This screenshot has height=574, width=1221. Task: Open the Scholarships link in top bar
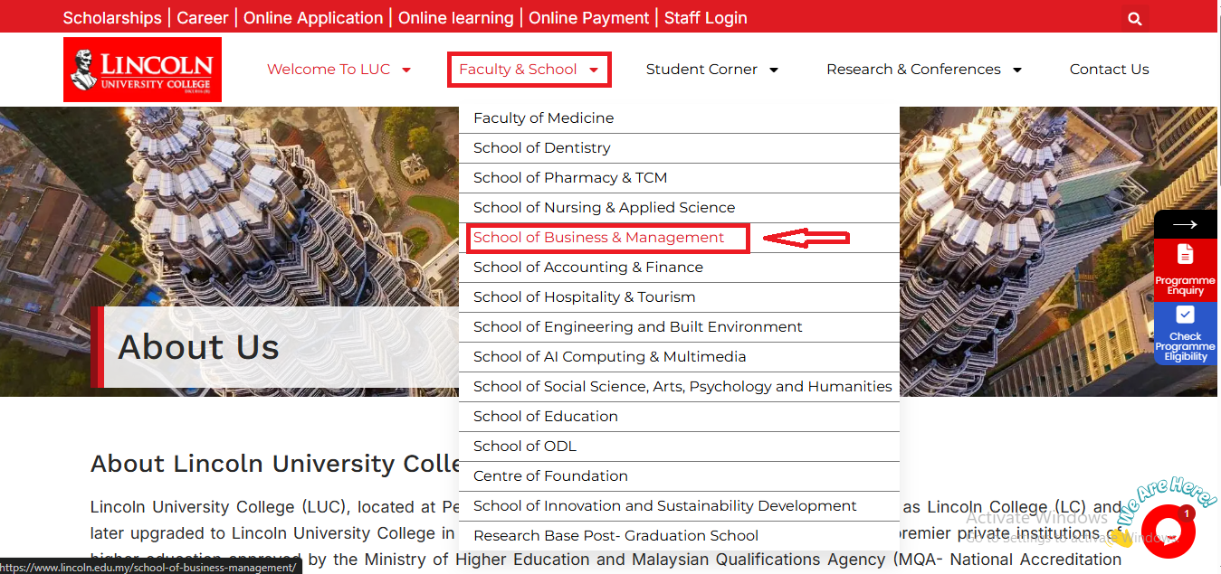[112, 18]
